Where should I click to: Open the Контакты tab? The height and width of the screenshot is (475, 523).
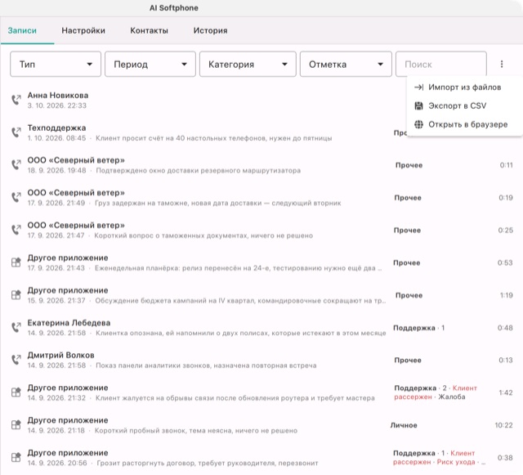[149, 31]
